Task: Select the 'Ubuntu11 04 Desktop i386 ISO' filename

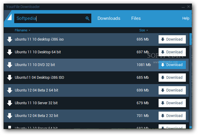Action: coord(39,78)
